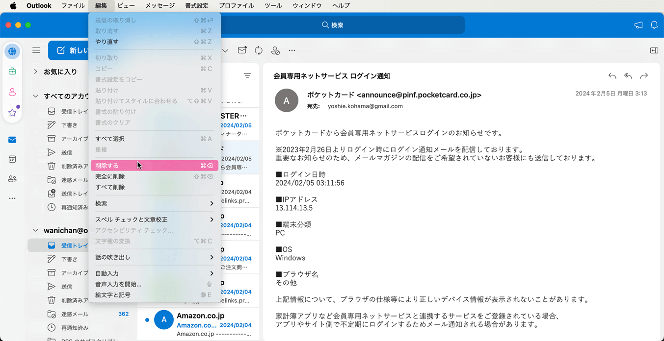Switch to Calendar view icon
Viewport: 664px width, 341px height.
pyautogui.click(x=12, y=159)
